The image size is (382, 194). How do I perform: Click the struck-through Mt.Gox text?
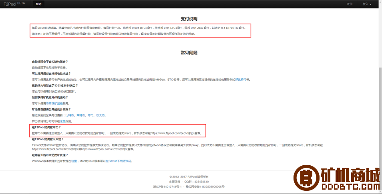pos(160,80)
